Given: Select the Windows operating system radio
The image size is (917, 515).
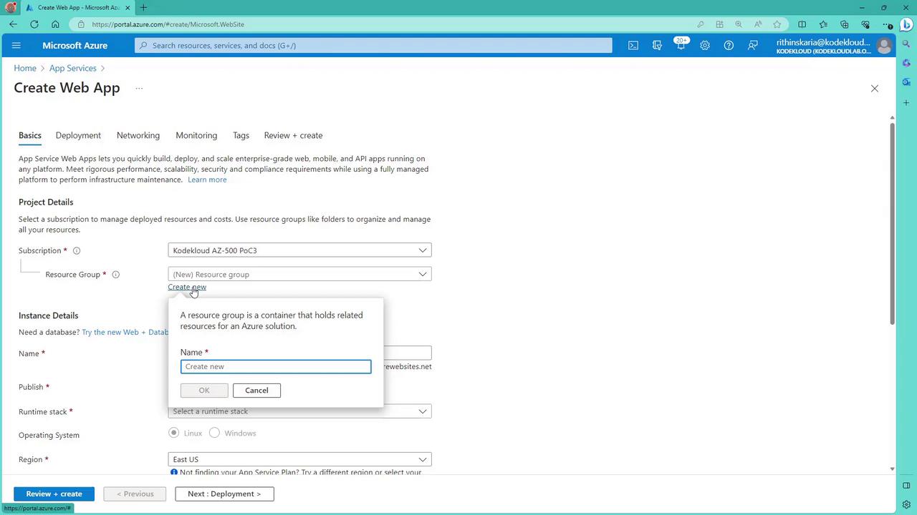Looking at the screenshot, I should [214, 433].
